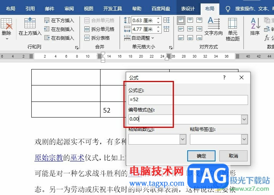Click the column width field 4.77 厘米
Screen dimensions: 274x195
(144, 29)
